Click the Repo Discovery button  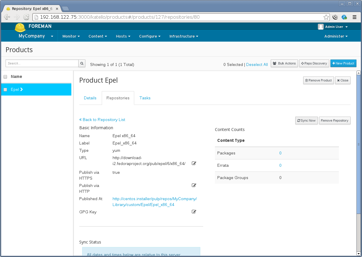pos(314,63)
